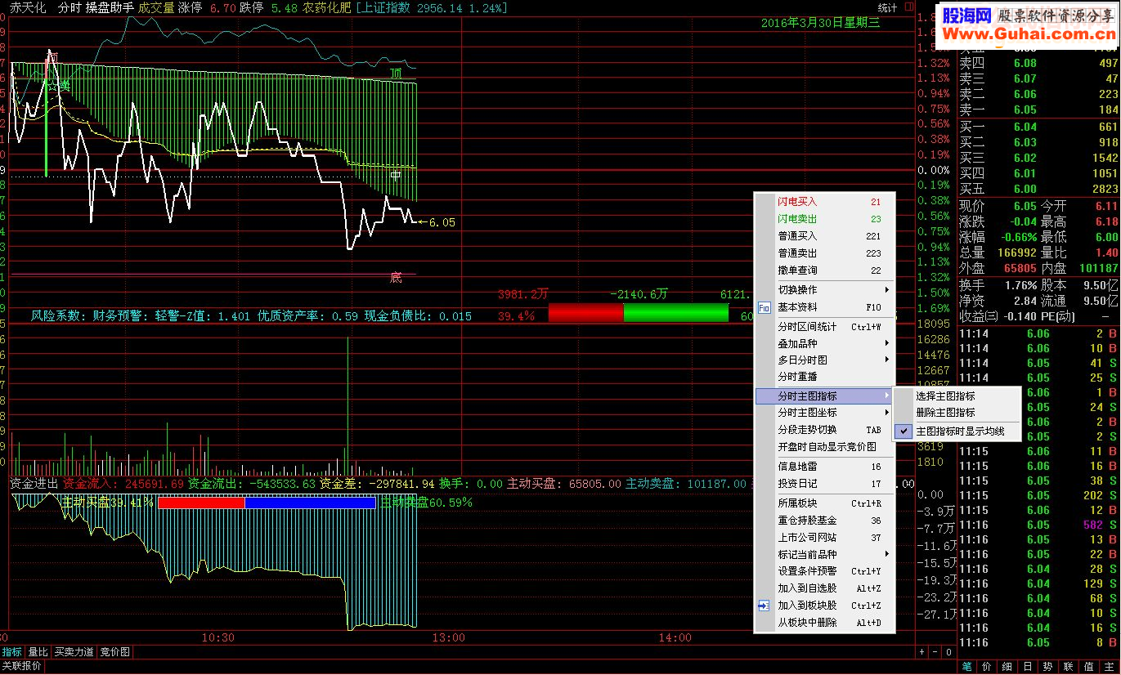Select 选择主图指标 in the submenu
Image resolution: width=1121 pixels, height=675 pixels.
pyautogui.click(x=957, y=396)
